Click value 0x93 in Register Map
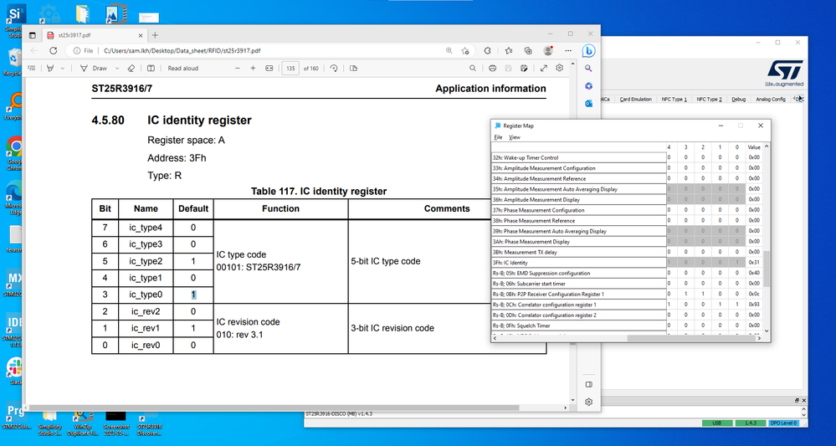Image resolution: width=836 pixels, height=446 pixels. pyautogui.click(x=754, y=305)
